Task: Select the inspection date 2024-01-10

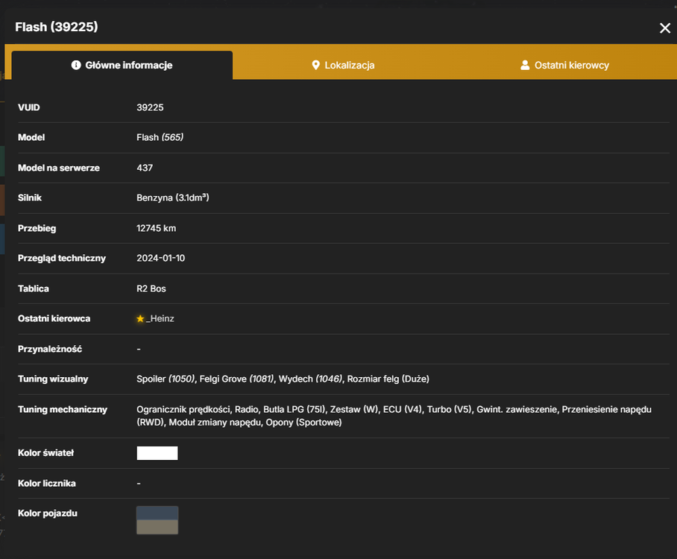Action: click(x=160, y=258)
